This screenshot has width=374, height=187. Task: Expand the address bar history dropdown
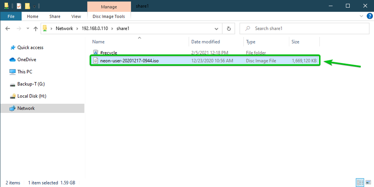[x=216, y=29]
